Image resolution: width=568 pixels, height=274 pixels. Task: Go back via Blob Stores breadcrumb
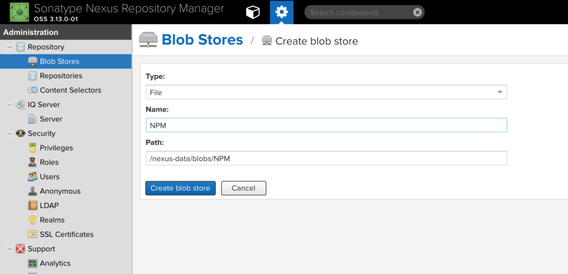202,40
